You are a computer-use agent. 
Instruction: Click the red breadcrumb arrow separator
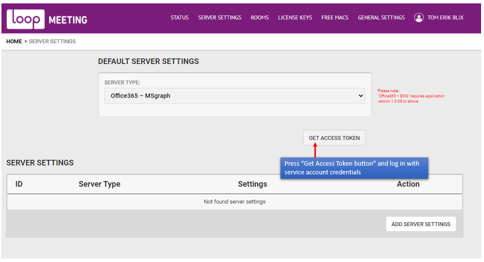25,42
